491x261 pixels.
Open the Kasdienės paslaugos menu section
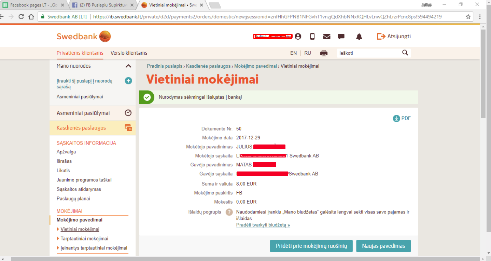click(93, 128)
